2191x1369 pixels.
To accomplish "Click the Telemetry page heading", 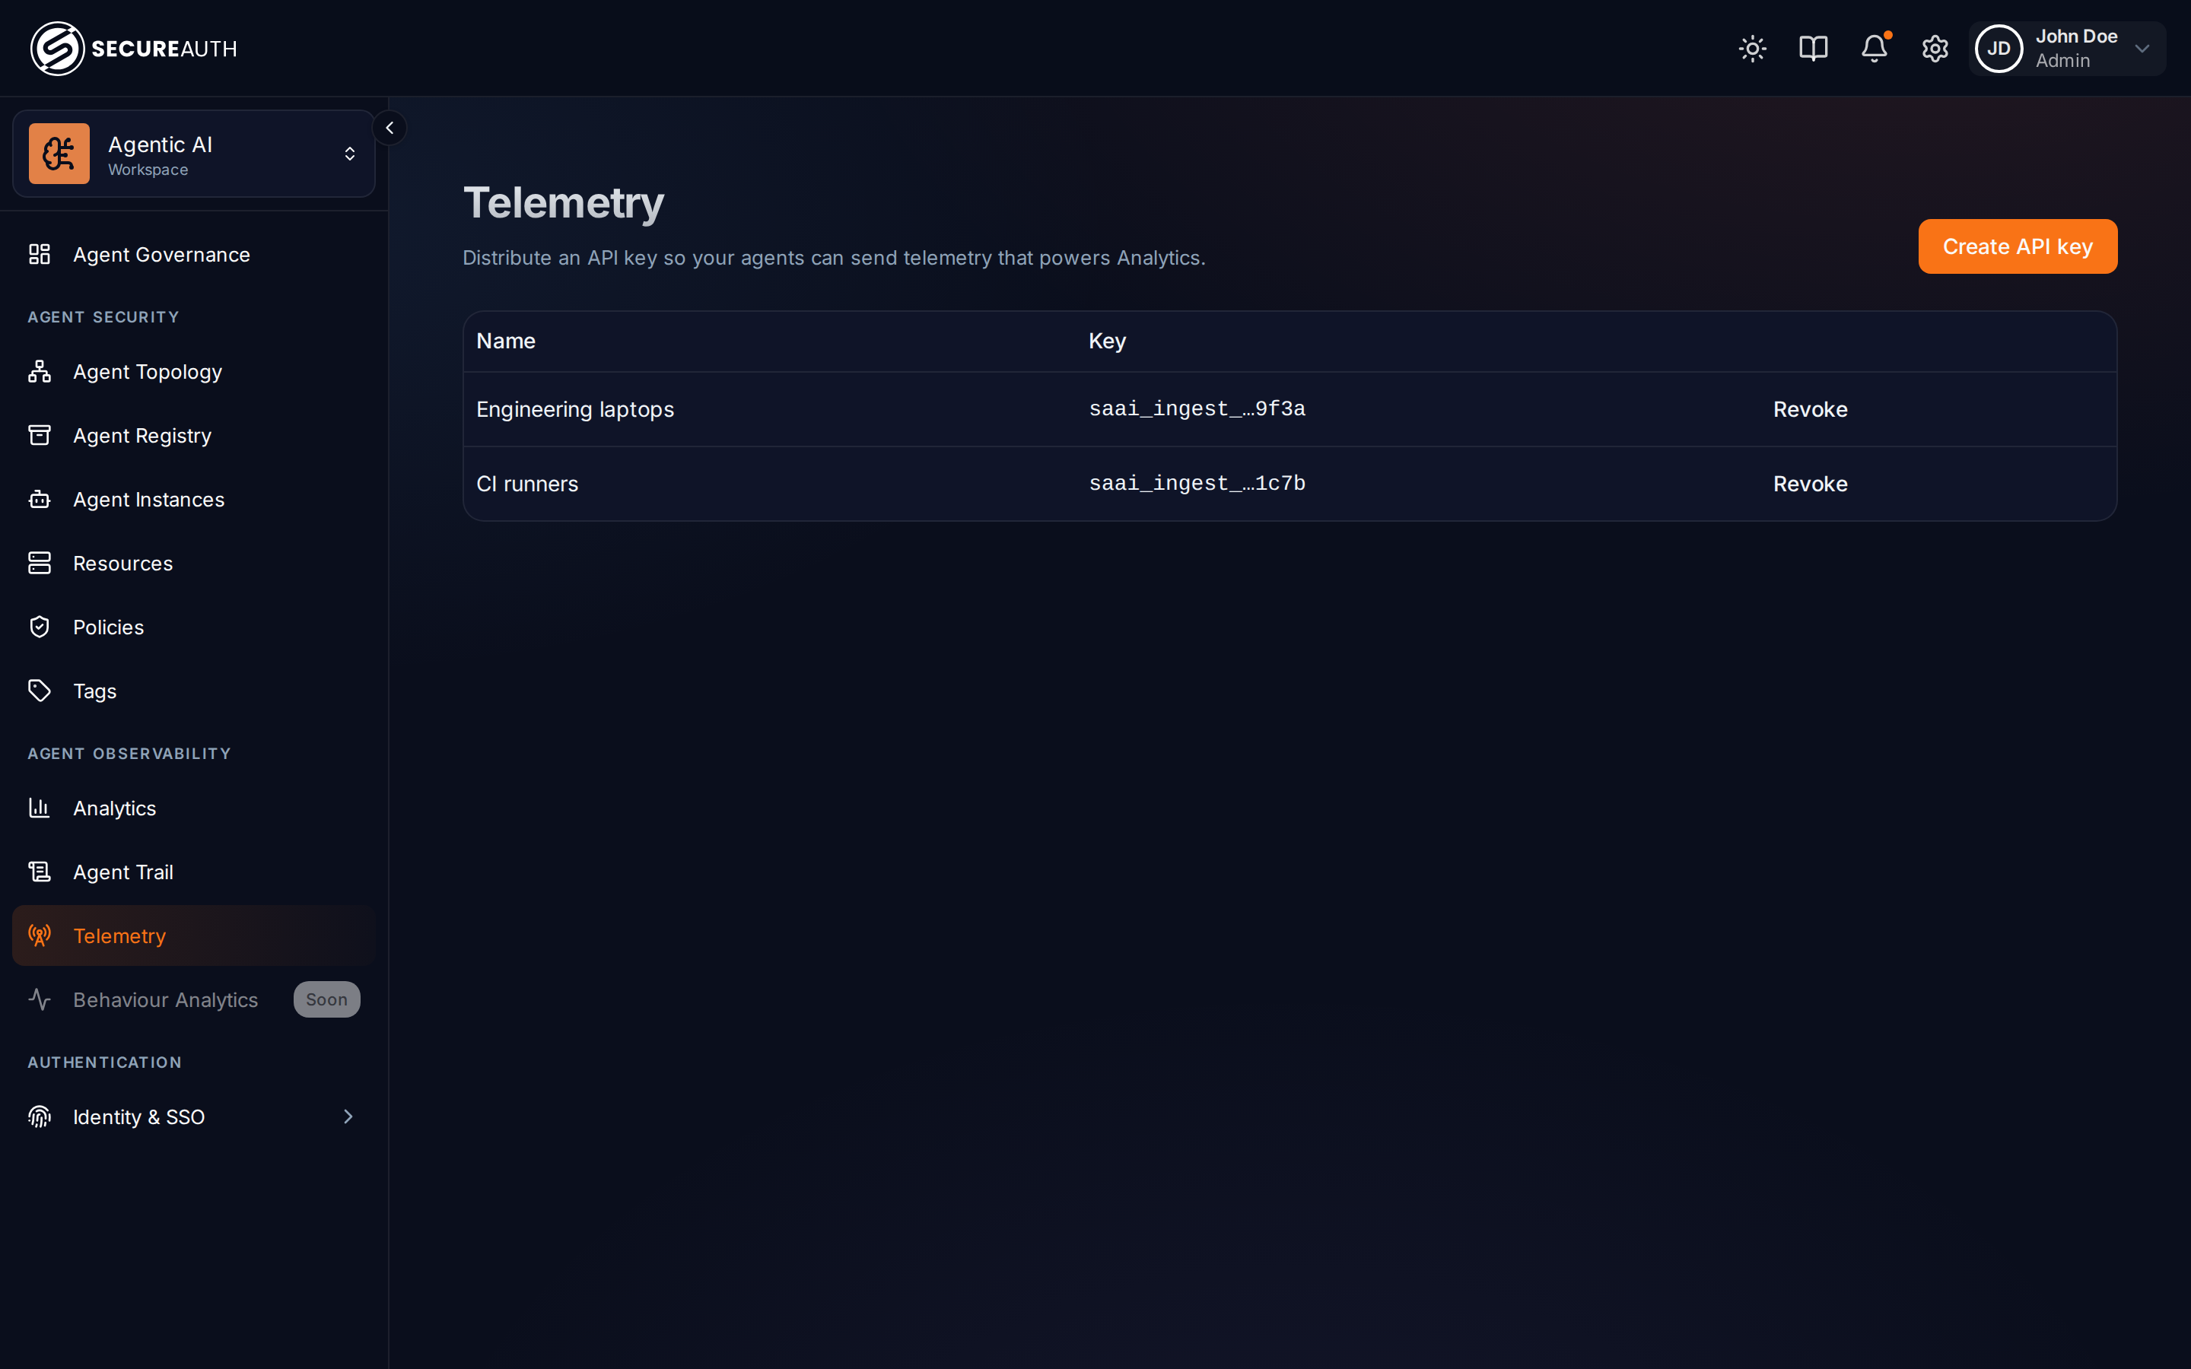I will [x=563, y=203].
